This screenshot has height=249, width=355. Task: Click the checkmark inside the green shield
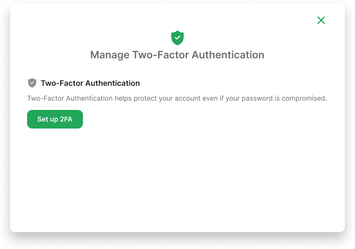pyautogui.click(x=177, y=38)
